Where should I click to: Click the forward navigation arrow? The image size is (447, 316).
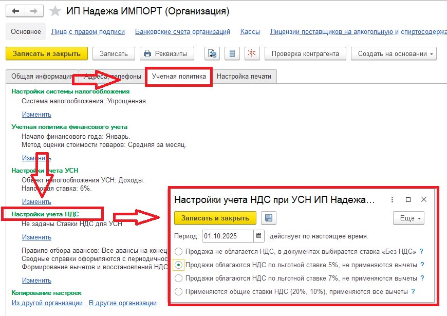pos(34,11)
